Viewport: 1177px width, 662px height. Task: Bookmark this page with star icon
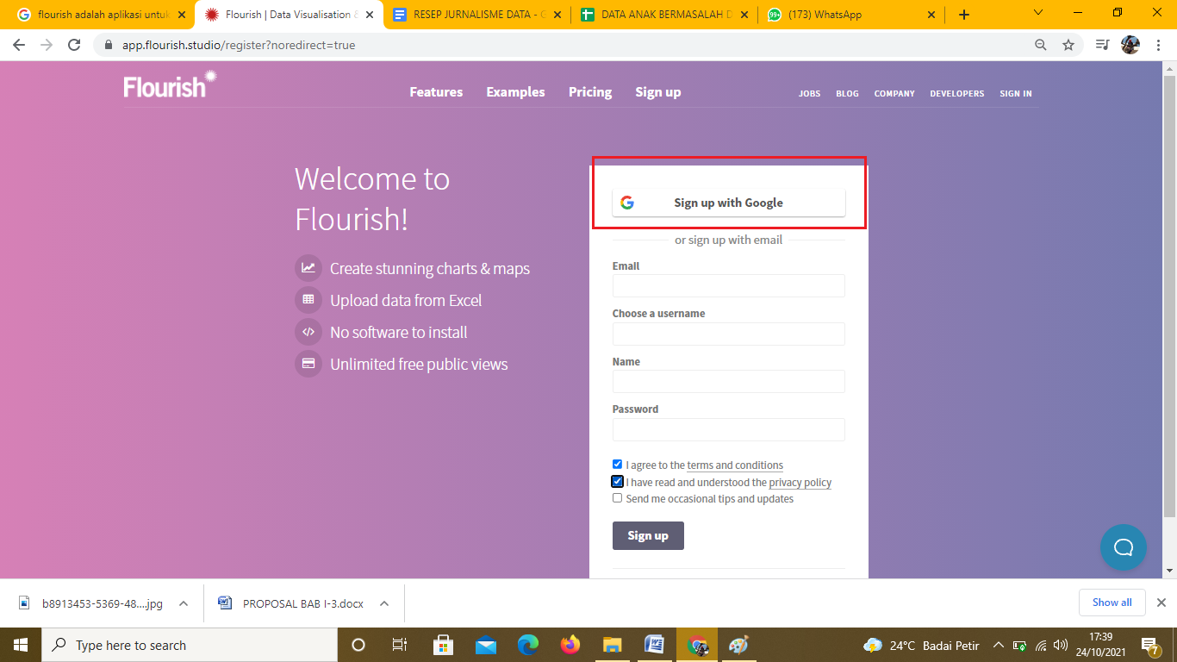click(1068, 45)
